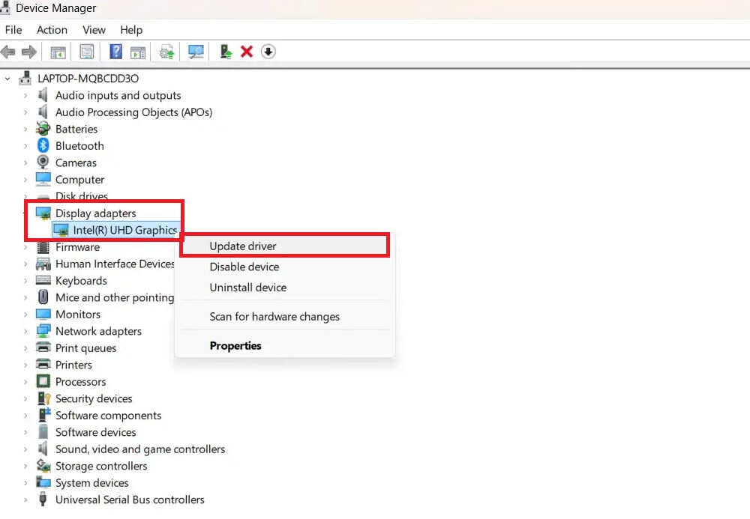Open the View menu
Viewport: 750px width, 519px height.
click(94, 30)
